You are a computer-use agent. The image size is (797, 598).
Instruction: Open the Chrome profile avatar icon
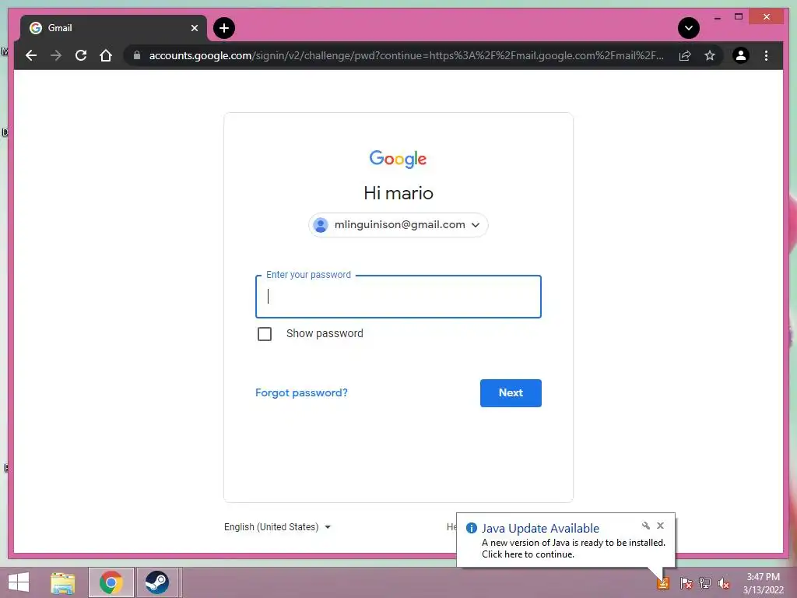coord(741,55)
